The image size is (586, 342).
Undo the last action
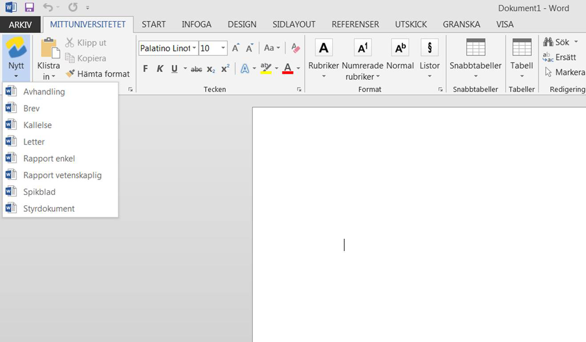pyautogui.click(x=48, y=7)
